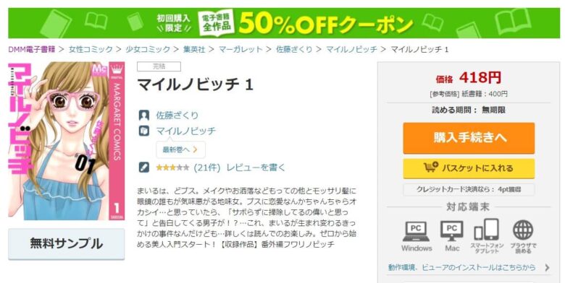The image size is (565, 283).
Task: Open the author link 佐藤ざくり
Action: 177,116
